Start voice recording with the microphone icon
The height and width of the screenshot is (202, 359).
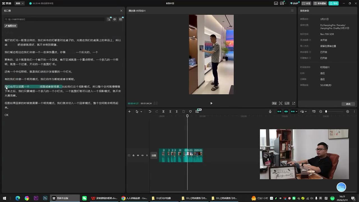pos(270,111)
